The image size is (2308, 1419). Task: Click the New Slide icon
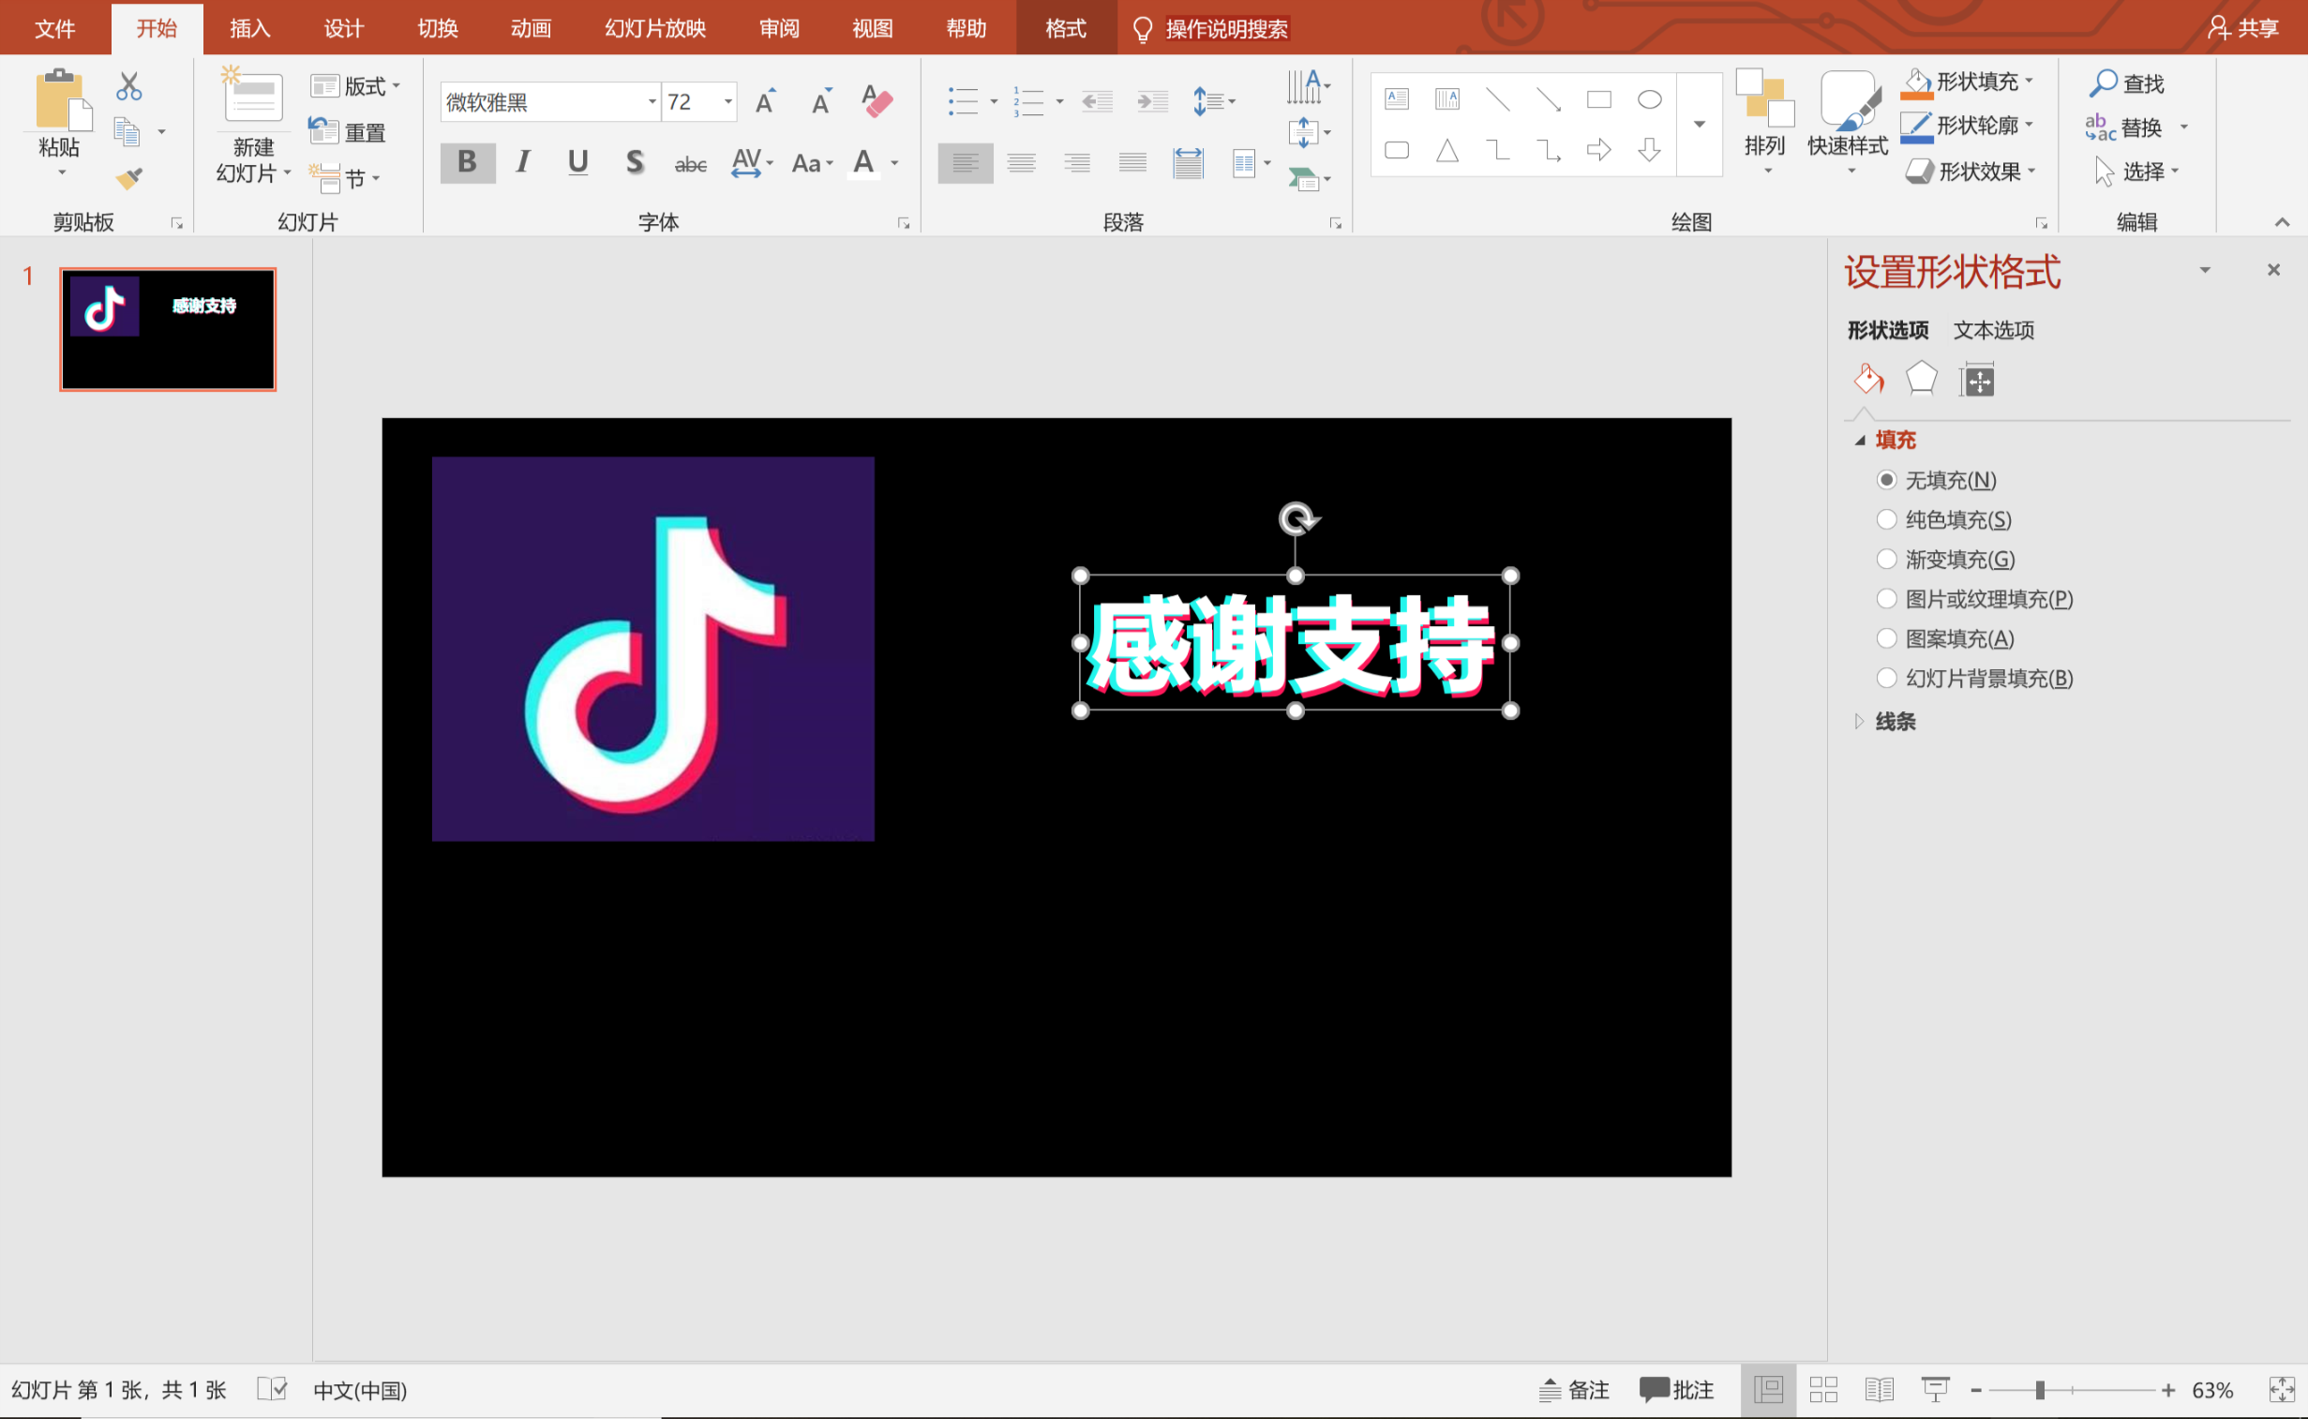click(x=251, y=96)
